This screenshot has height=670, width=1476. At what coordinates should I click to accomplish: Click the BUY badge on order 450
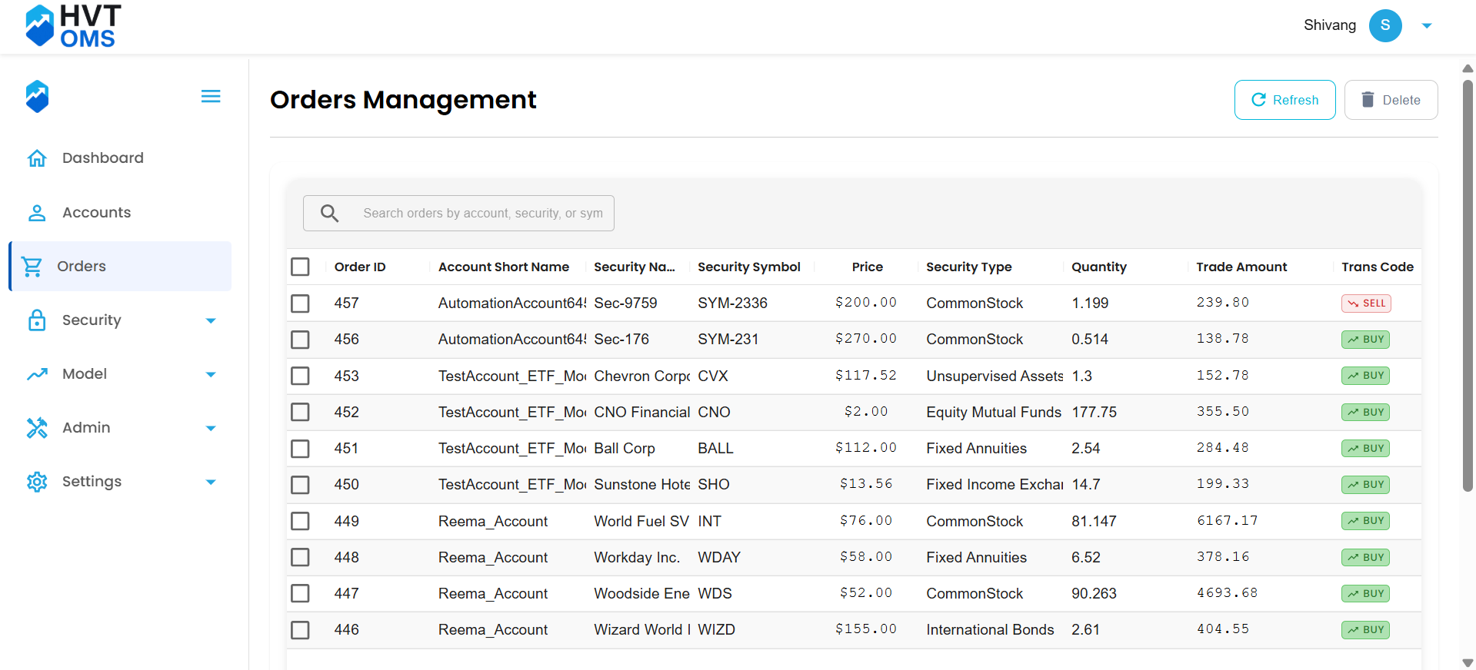pos(1365,485)
